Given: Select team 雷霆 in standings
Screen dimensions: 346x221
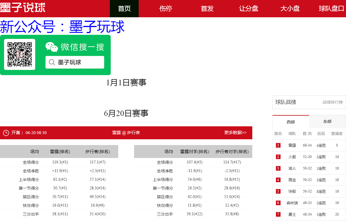Looking at the screenshot, I should (x=292, y=145).
